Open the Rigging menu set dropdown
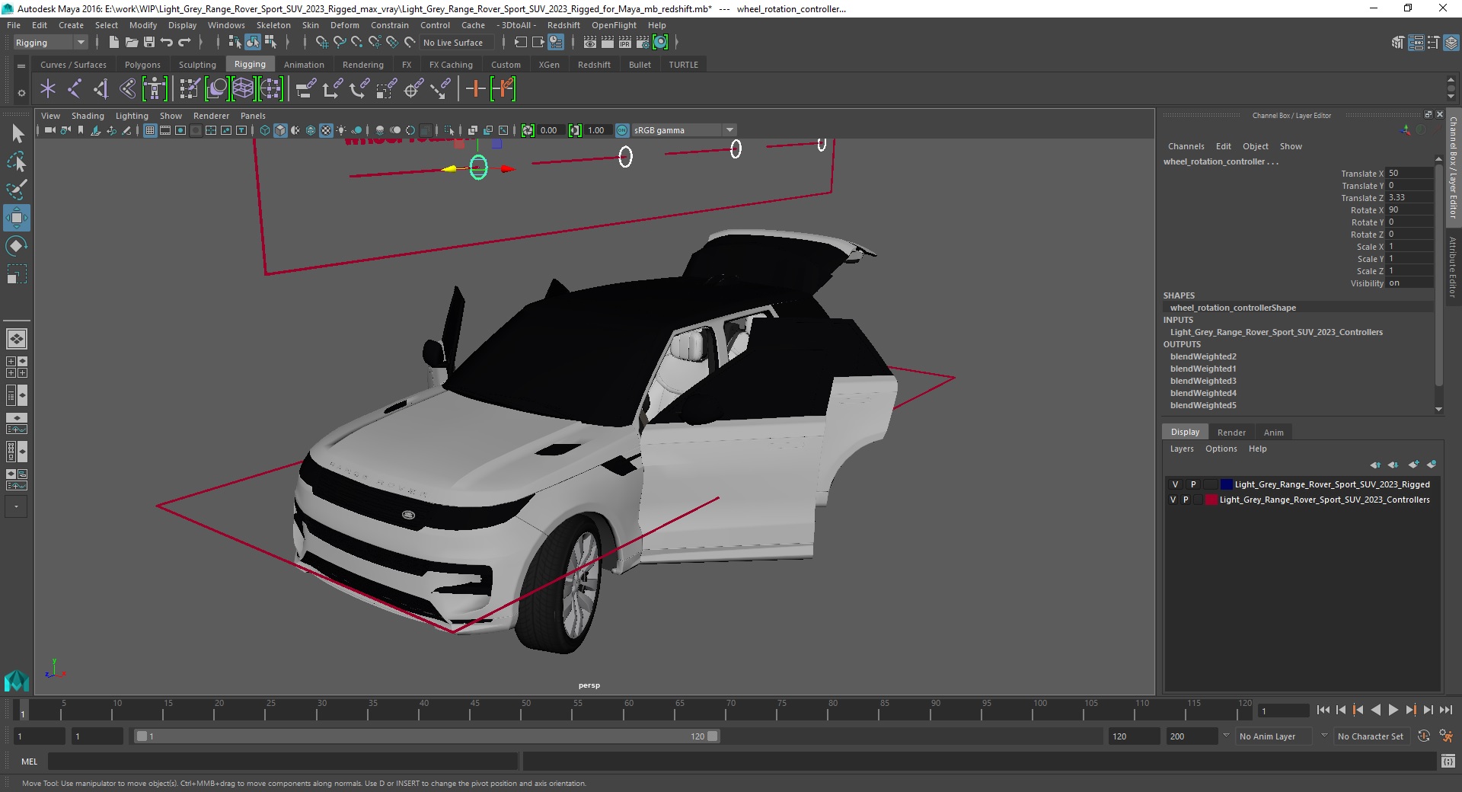This screenshot has height=792, width=1462. coord(50,43)
